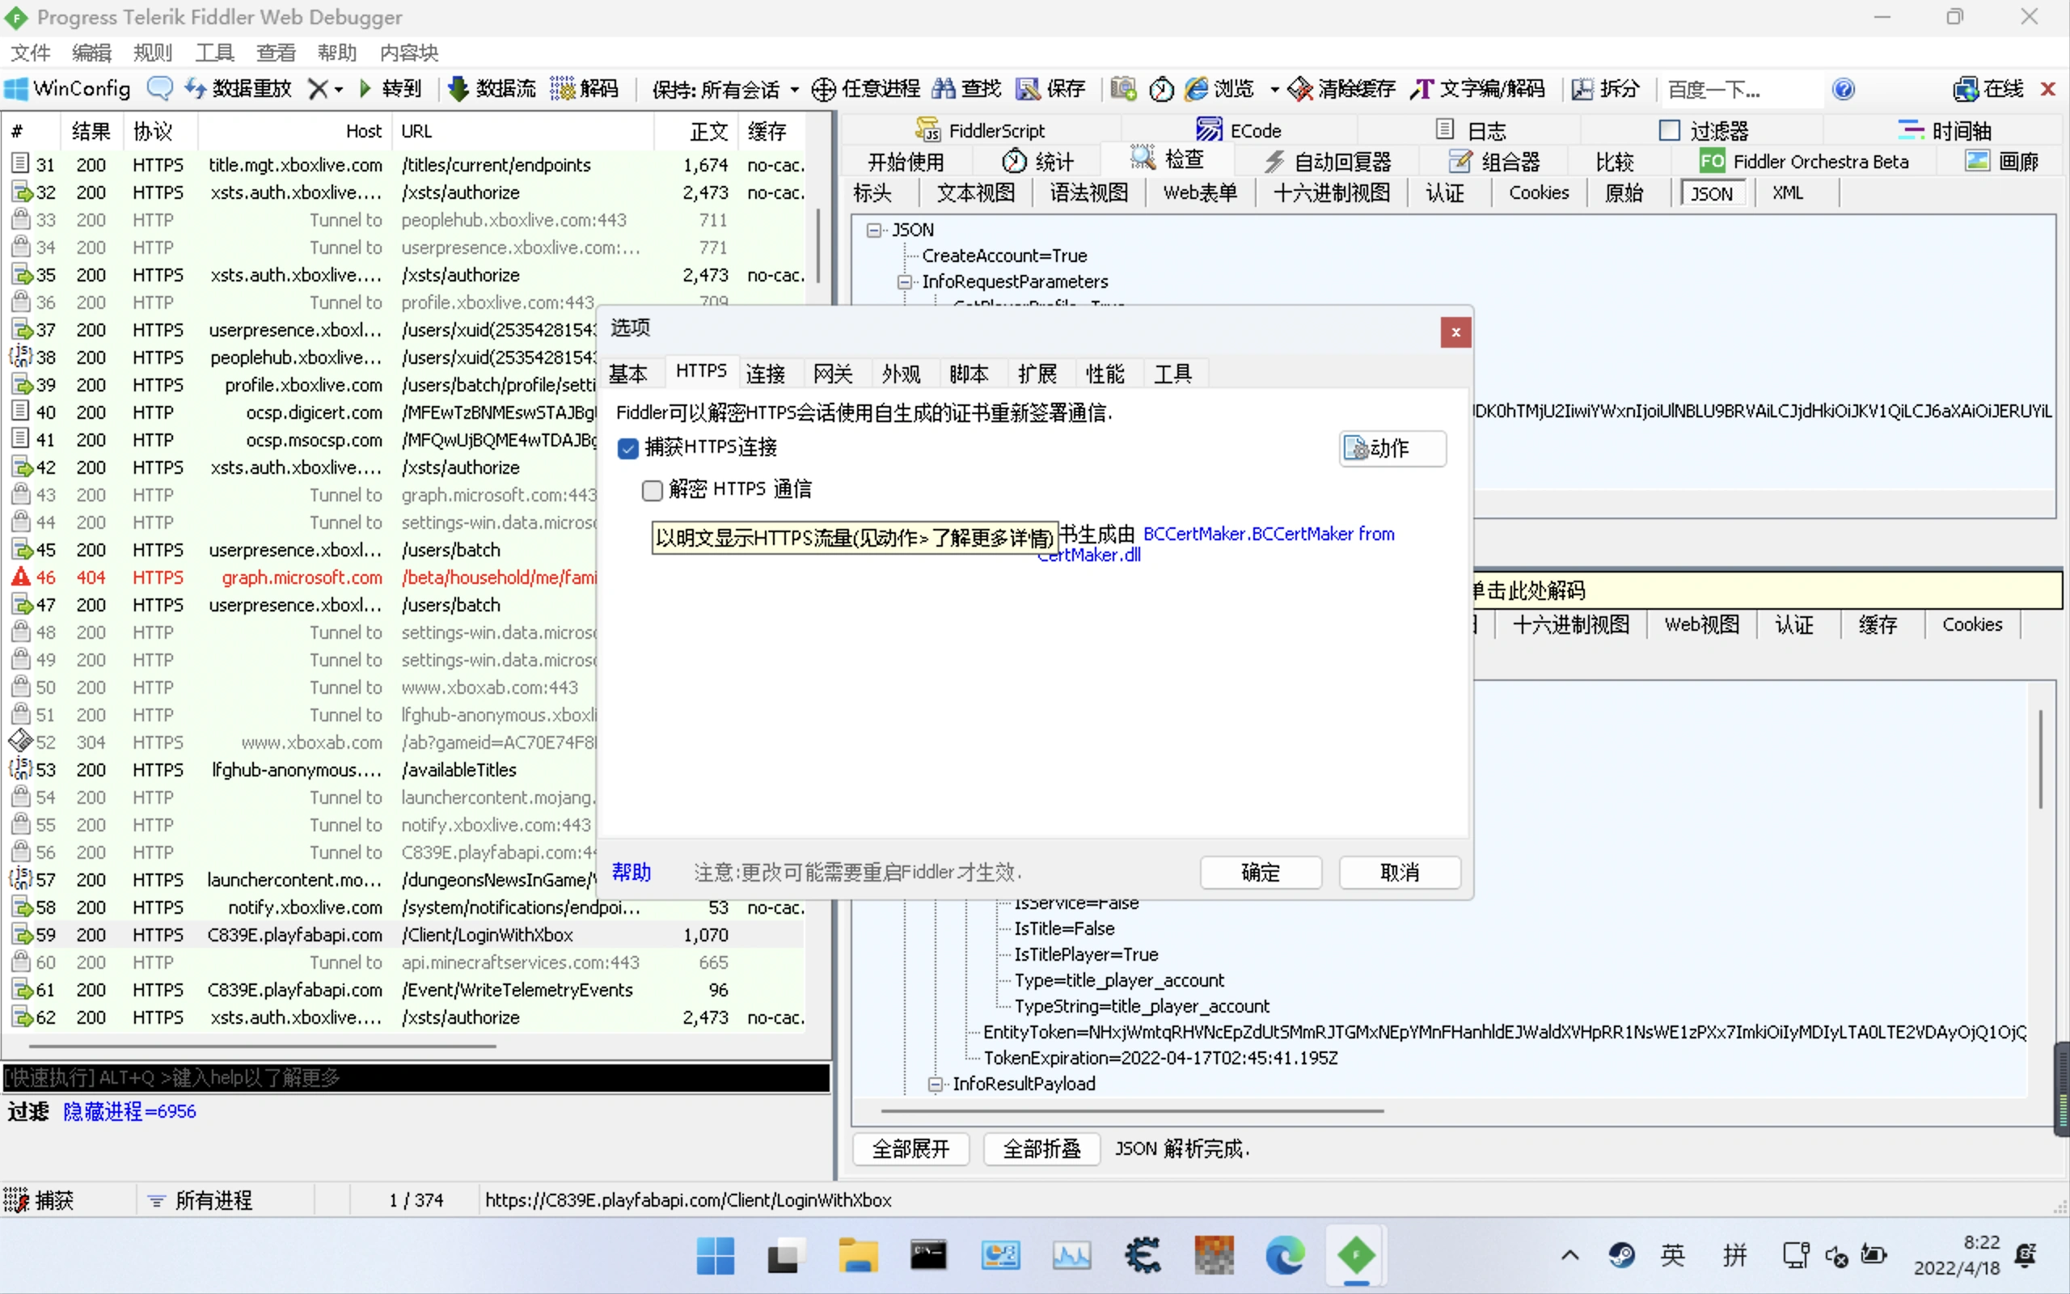The image size is (2070, 1294).
Task: Click the 确定 button in options dialog
Action: click(x=1260, y=872)
